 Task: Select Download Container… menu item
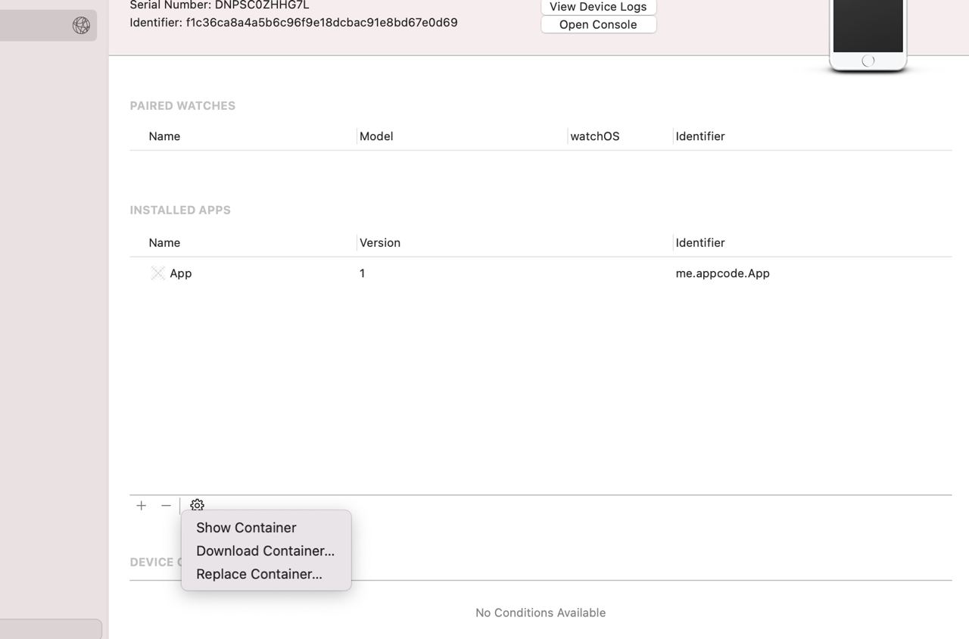pos(266,550)
